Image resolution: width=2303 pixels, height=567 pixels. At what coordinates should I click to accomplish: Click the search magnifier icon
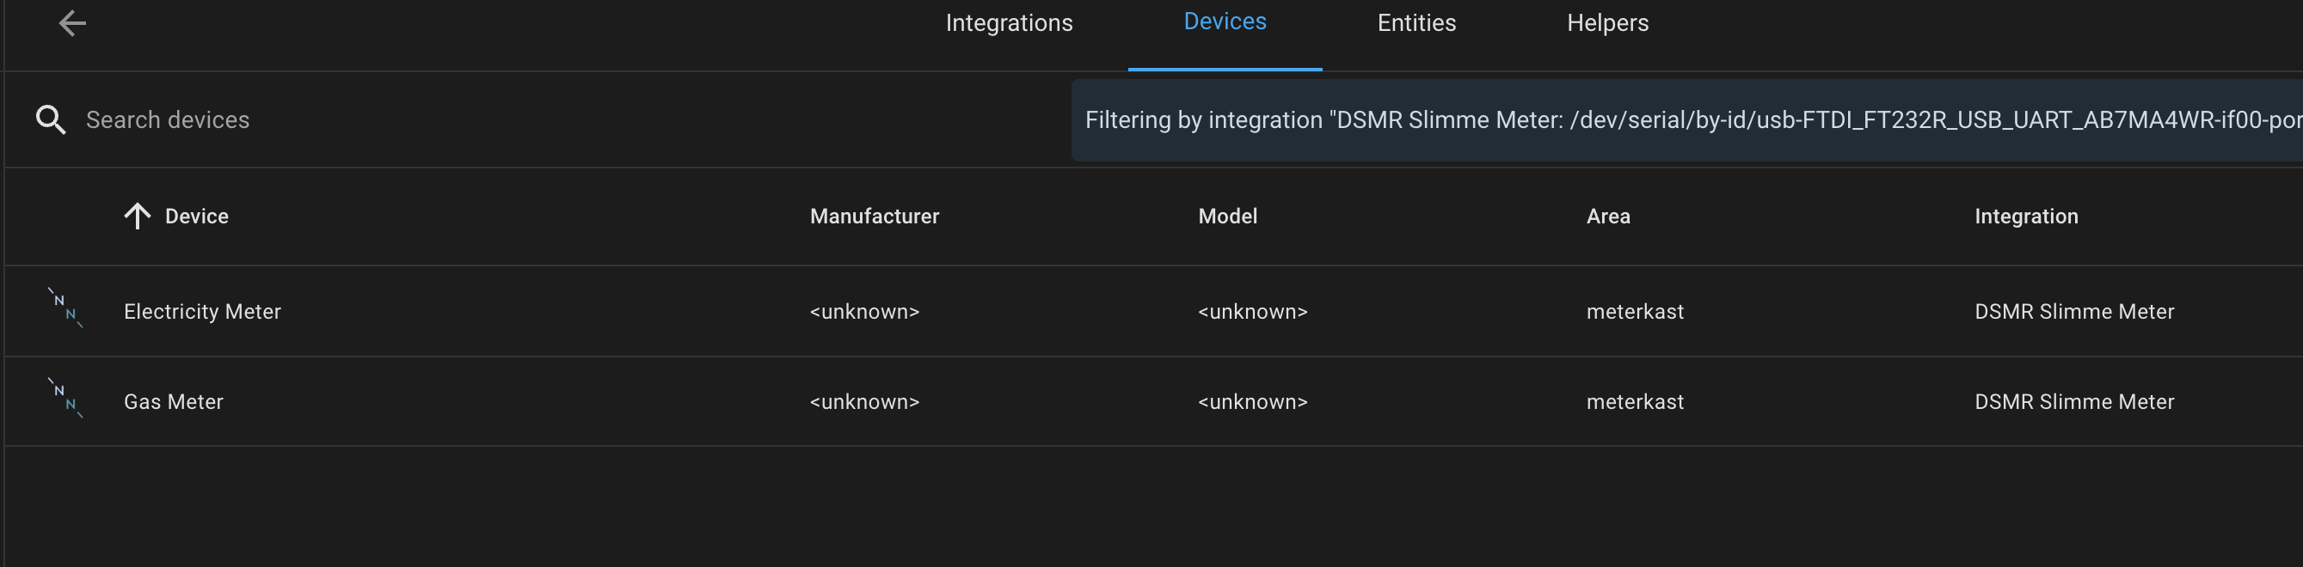coord(51,119)
